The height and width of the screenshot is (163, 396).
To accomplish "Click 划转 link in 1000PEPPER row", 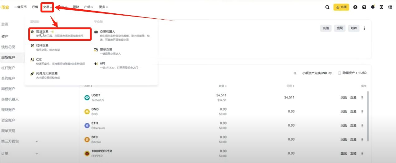I will pyautogui.click(x=353, y=153).
